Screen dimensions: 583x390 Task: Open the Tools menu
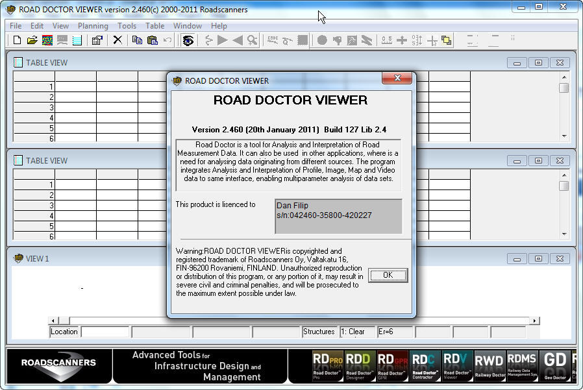[x=127, y=26]
